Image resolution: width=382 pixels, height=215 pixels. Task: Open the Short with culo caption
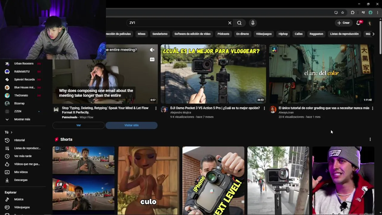pyautogui.click(x=148, y=180)
